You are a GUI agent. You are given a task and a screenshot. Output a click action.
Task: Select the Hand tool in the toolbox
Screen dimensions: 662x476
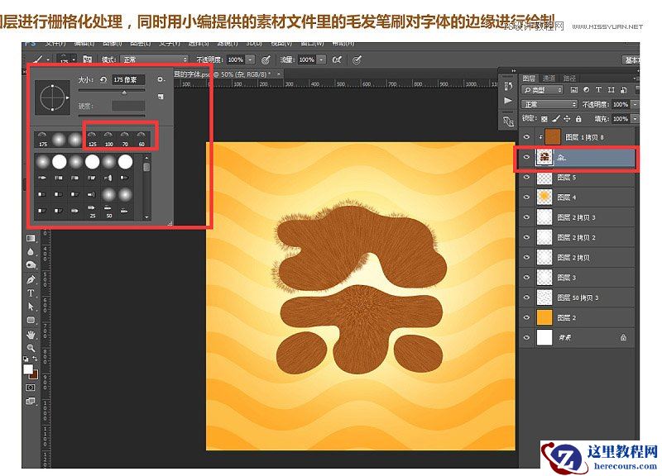tap(31, 334)
